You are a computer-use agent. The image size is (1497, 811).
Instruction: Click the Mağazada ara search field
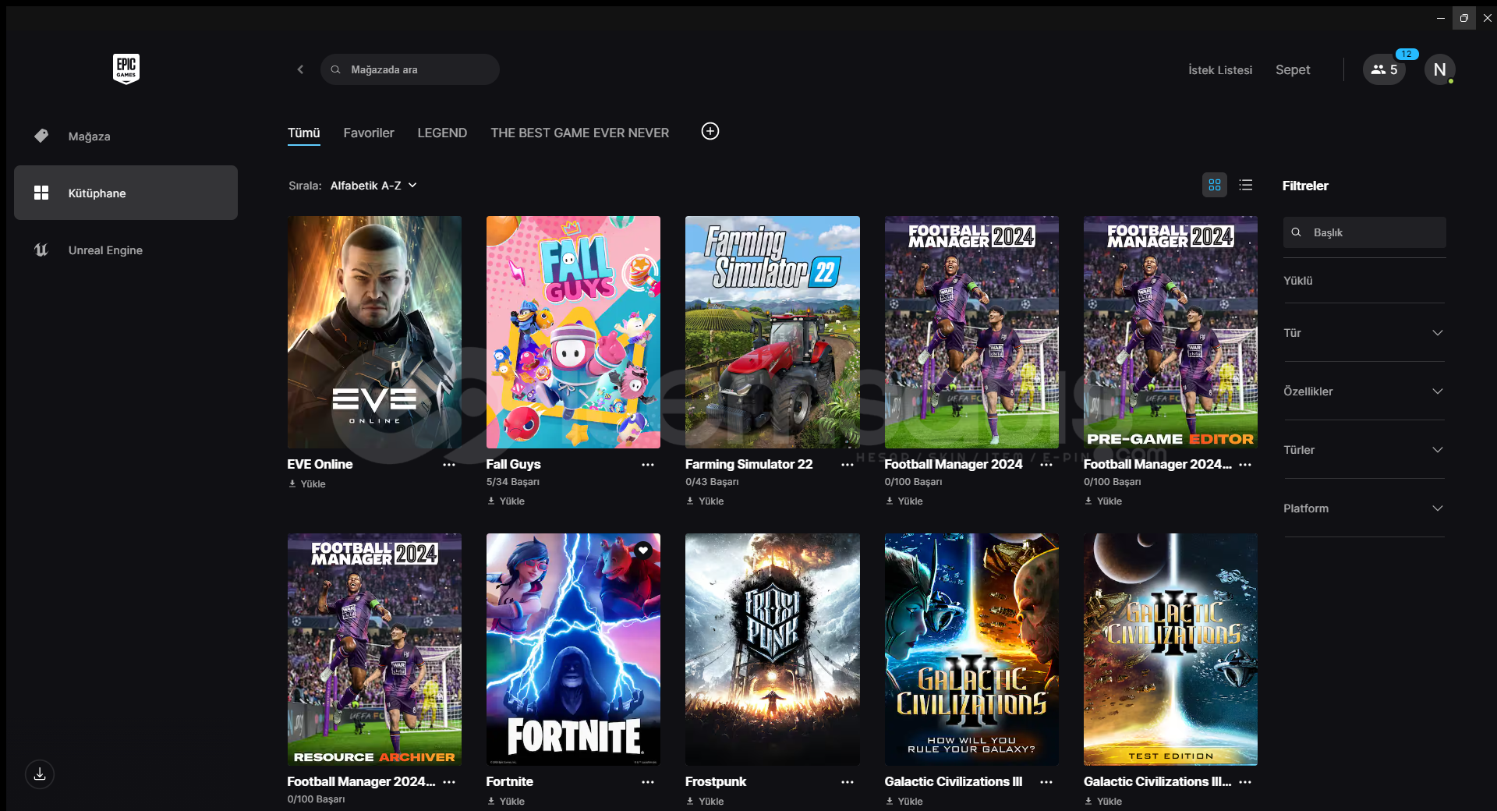coord(410,69)
